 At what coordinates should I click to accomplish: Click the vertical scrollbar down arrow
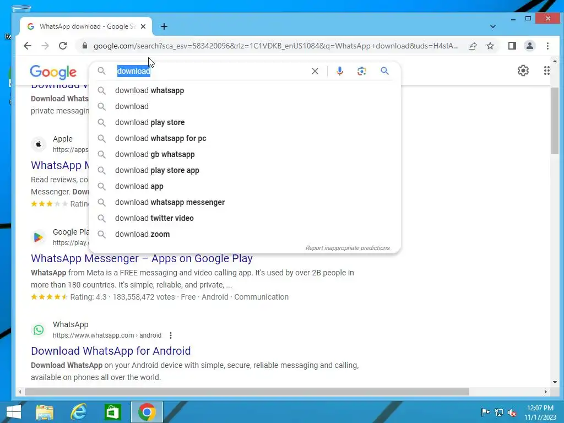pos(555,382)
